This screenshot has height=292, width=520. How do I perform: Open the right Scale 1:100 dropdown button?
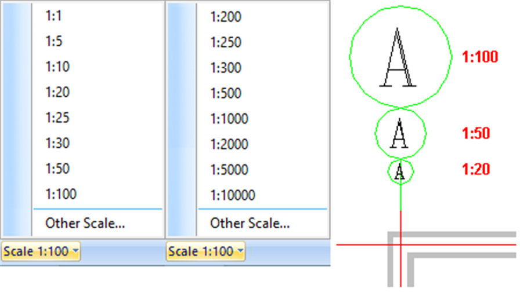click(x=205, y=251)
